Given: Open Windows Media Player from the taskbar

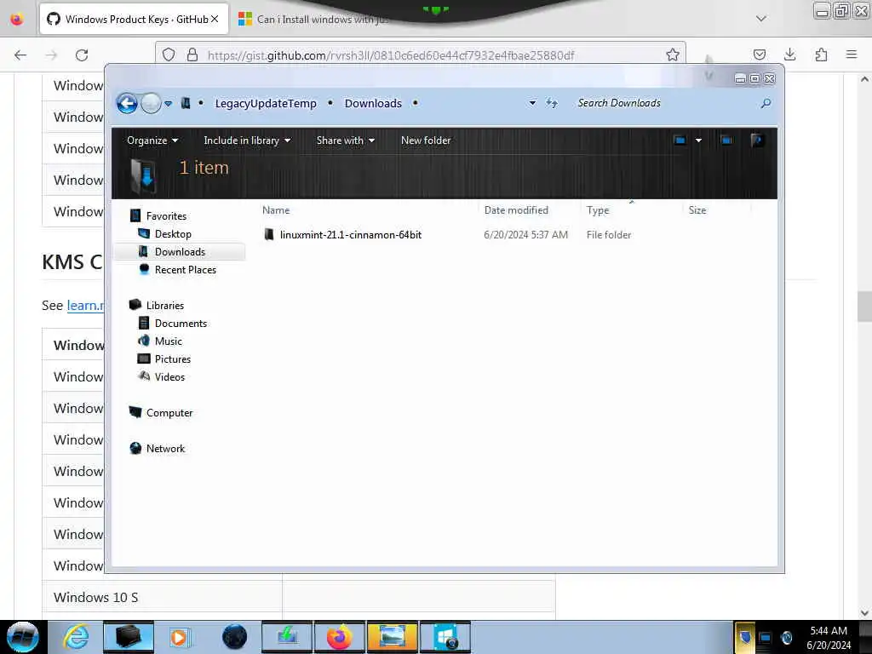Looking at the screenshot, I should coord(179,637).
